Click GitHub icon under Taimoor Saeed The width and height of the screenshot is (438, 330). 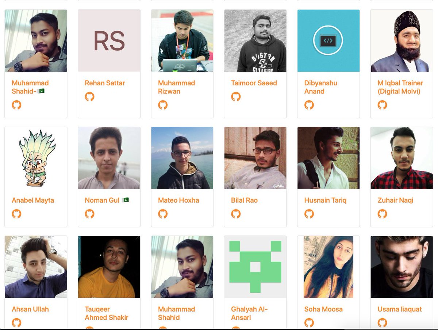click(236, 97)
